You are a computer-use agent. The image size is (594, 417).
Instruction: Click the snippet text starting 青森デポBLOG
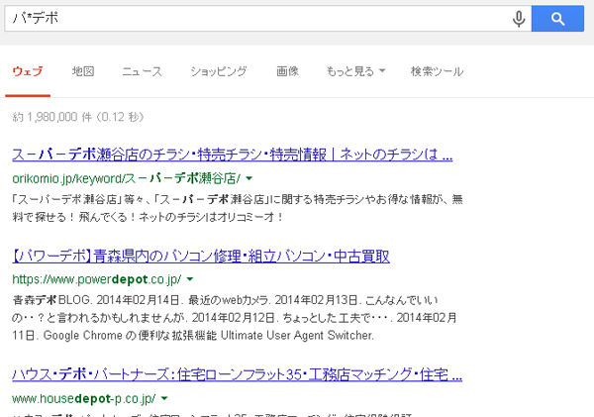(x=235, y=318)
